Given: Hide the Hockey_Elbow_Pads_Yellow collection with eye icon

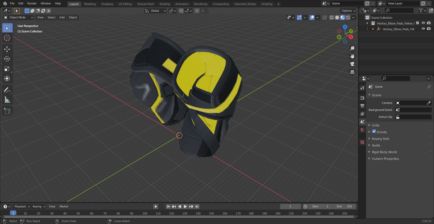Looking at the screenshot, I should coord(423,23).
